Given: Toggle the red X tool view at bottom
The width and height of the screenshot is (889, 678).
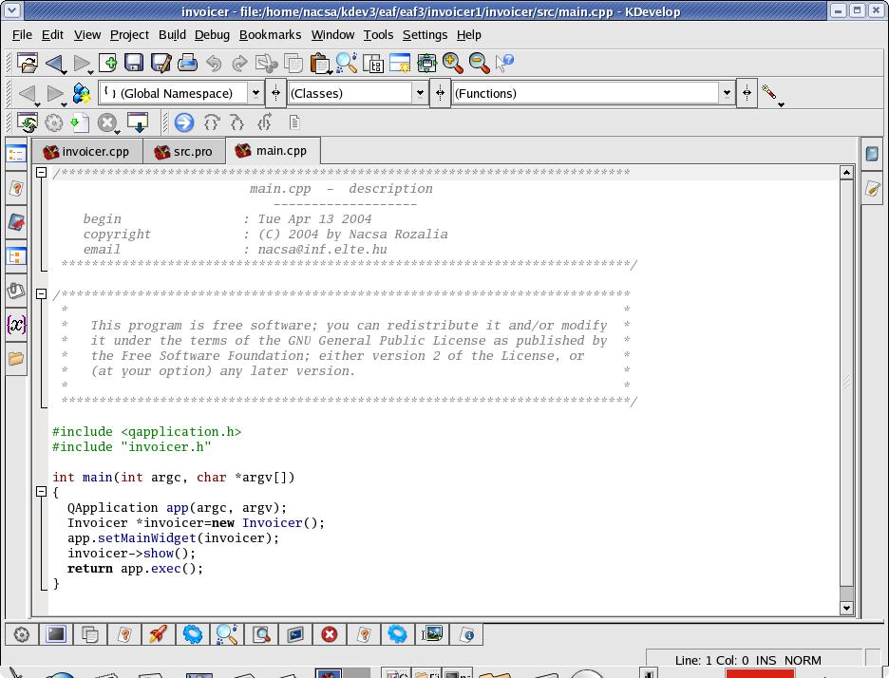Looking at the screenshot, I should [329, 633].
